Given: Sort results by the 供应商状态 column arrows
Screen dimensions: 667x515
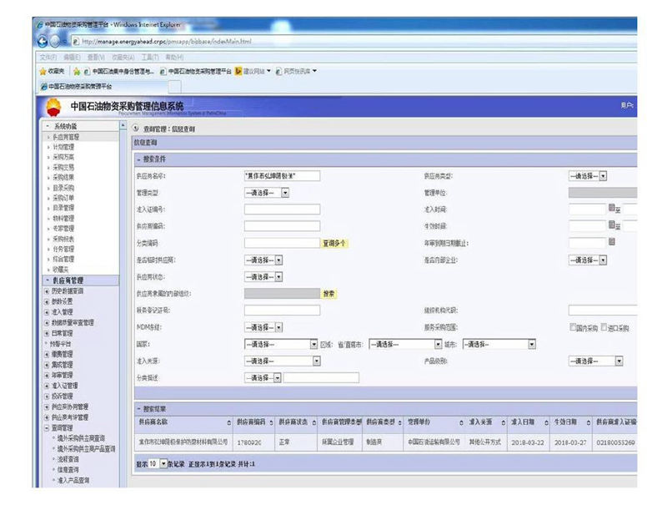Looking at the screenshot, I should pyautogui.click(x=314, y=422).
